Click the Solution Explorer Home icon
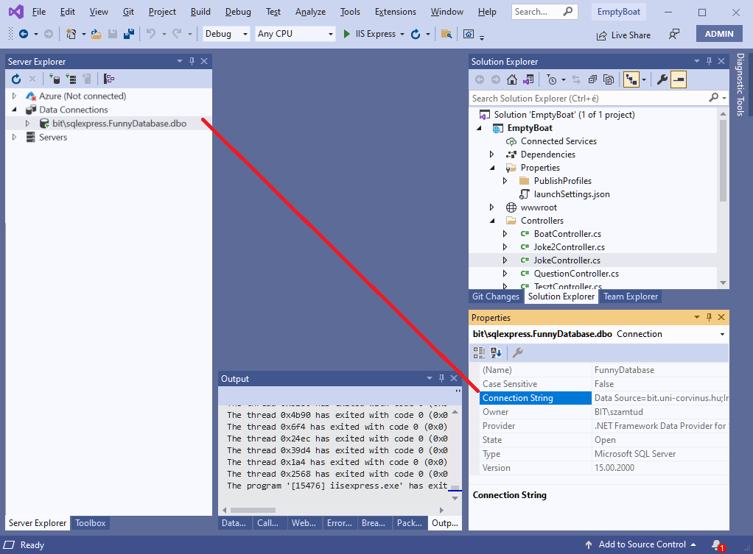Image resolution: width=753 pixels, height=554 pixels. click(512, 79)
